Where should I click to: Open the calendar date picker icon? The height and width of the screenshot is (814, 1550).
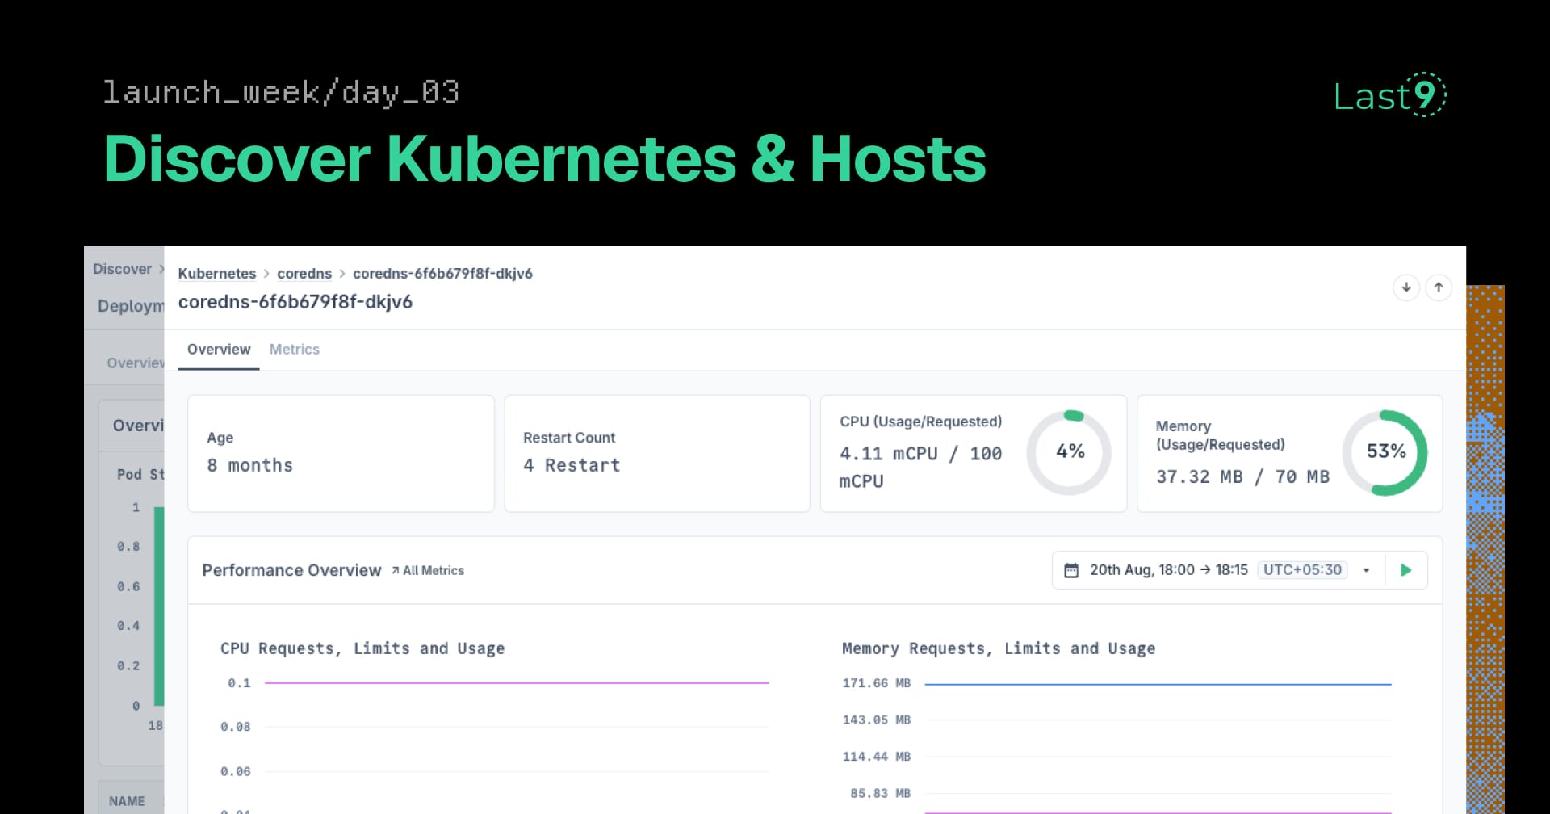(1070, 569)
